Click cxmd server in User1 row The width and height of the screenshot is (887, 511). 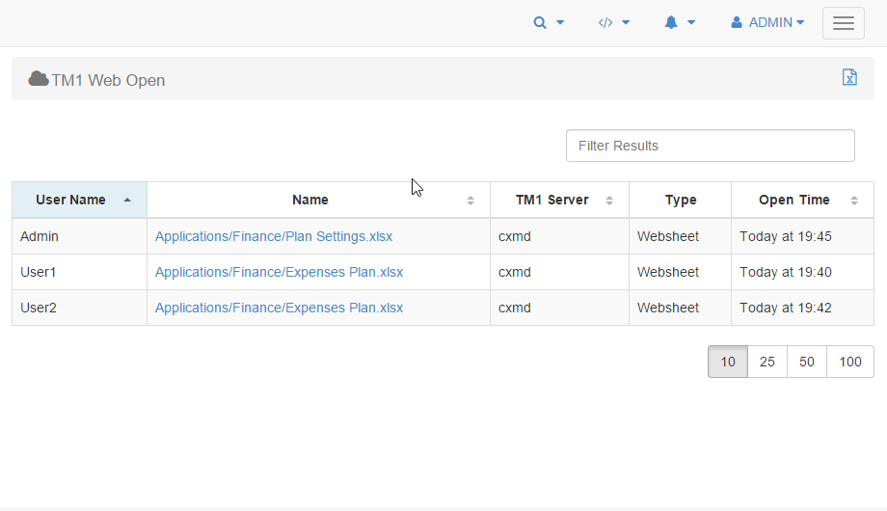coord(559,272)
